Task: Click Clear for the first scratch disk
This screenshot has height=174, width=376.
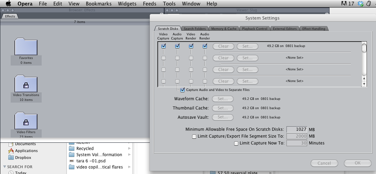Action: 223,46
